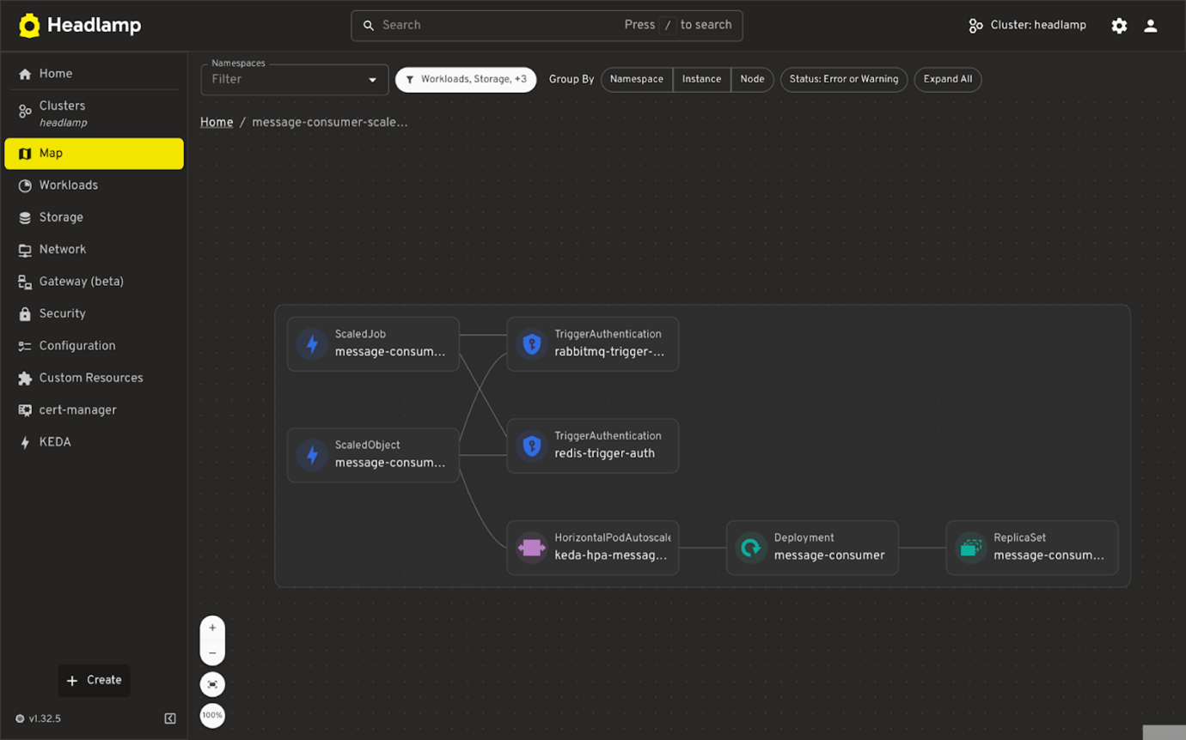Select the redis-trigger-auth node label
Screen dimensions: 1186x740
pos(605,453)
